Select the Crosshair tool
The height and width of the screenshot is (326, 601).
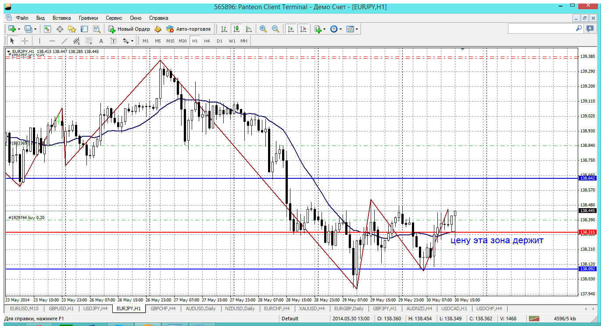tap(25, 41)
